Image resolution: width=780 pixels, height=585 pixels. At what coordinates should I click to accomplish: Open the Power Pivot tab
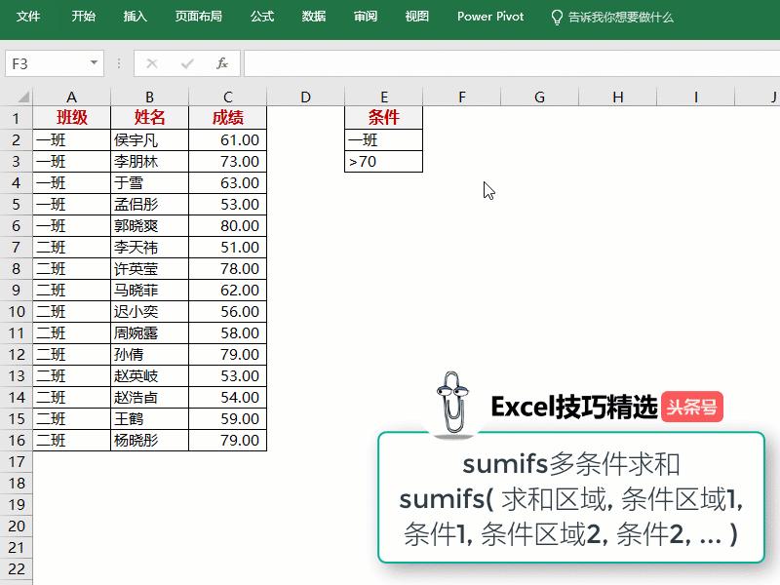click(x=489, y=16)
